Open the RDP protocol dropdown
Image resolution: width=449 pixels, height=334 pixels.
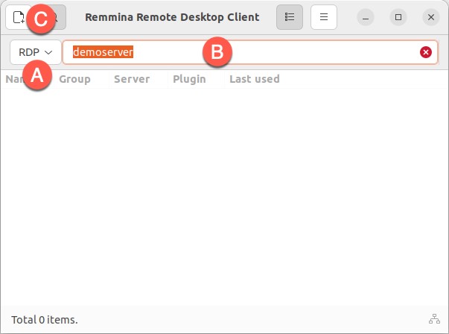click(36, 52)
